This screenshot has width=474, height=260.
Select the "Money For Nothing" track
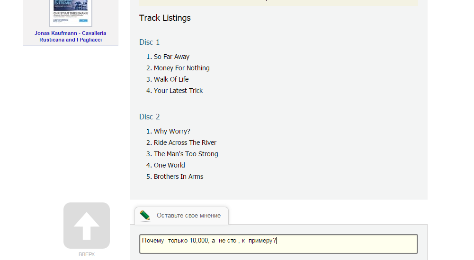(x=181, y=68)
